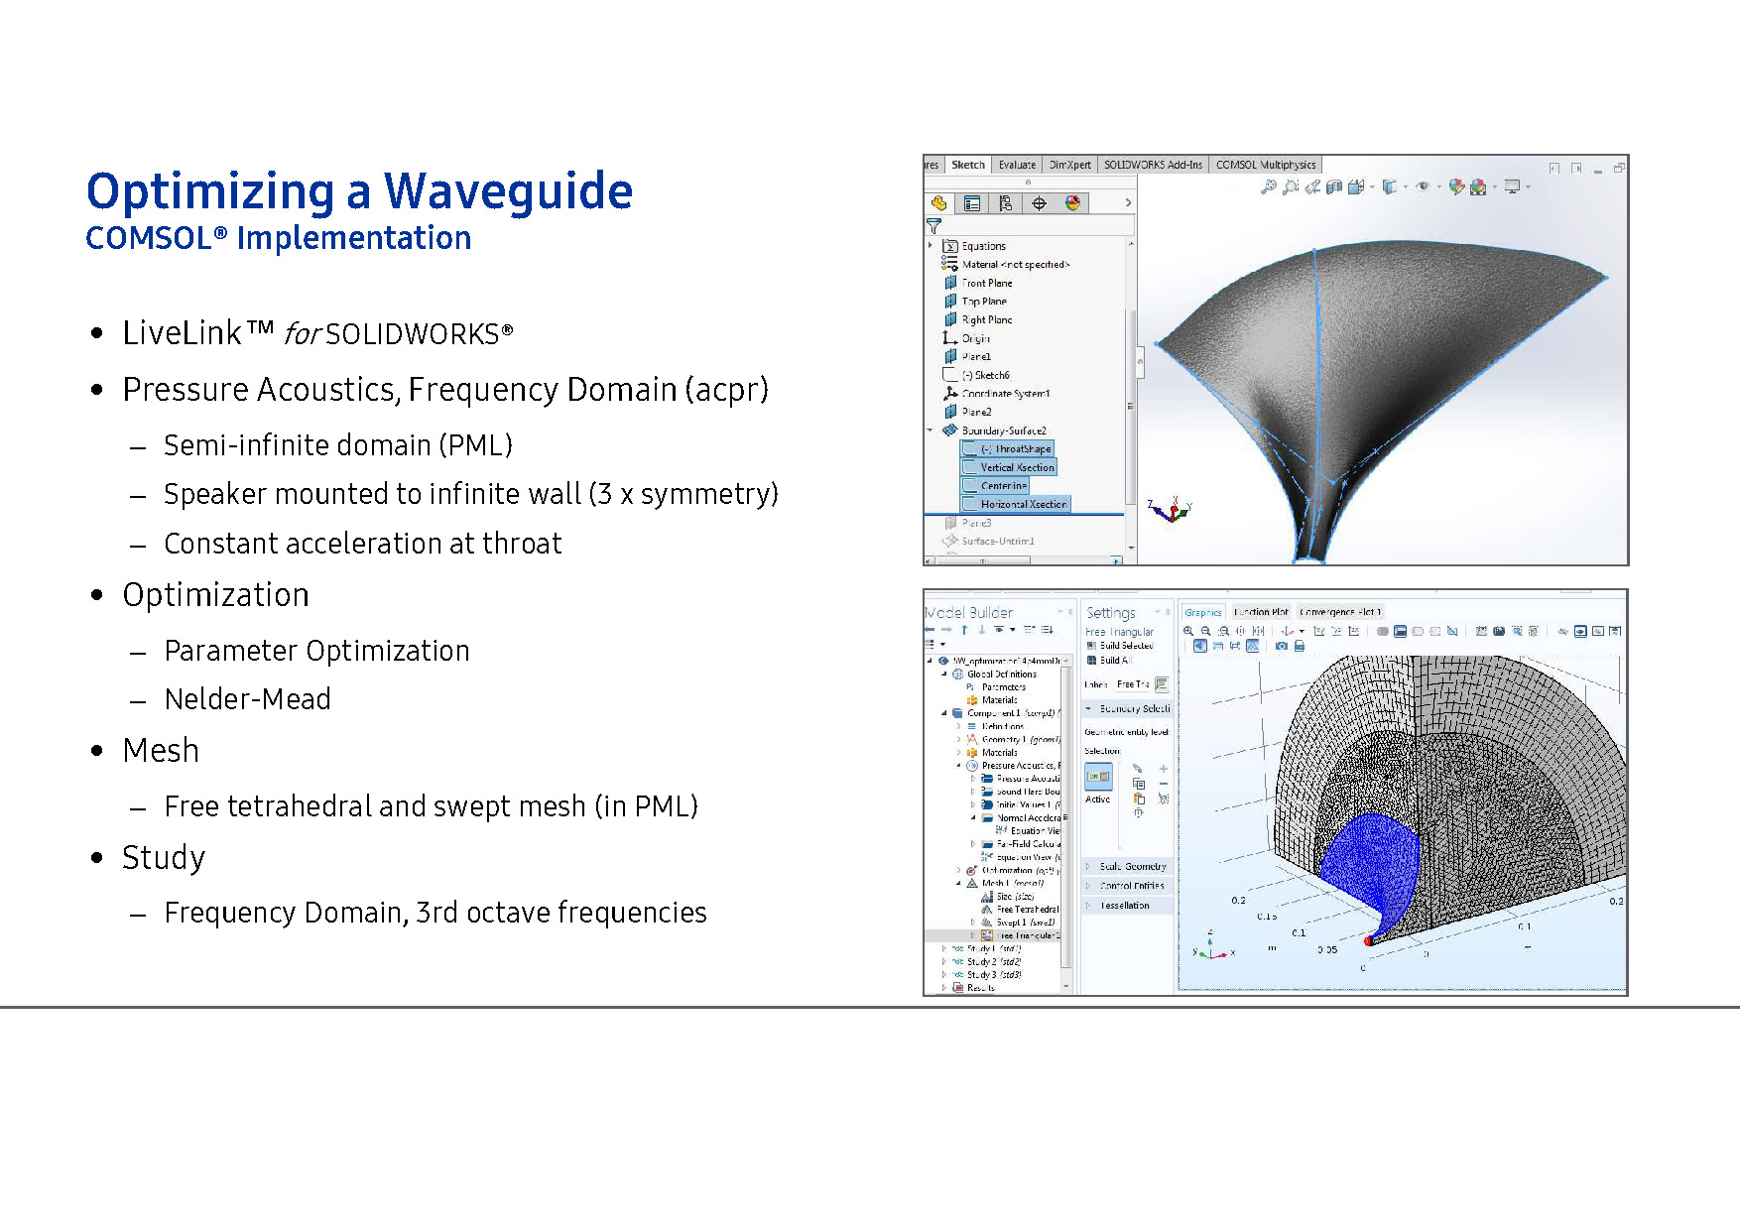Select the Results node in Model Builder

pos(973,988)
